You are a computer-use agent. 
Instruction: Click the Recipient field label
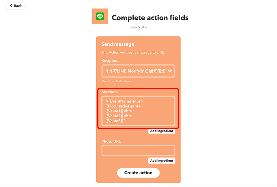point(110,60)
